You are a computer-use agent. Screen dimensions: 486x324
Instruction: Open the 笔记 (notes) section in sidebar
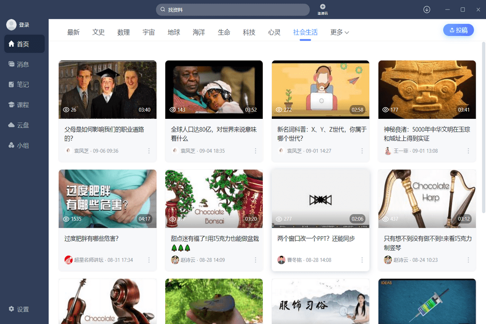(x=18, y=85)
